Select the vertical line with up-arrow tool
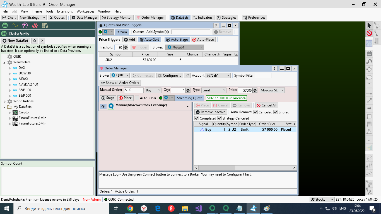This screenshot has width=381, height=214. coord(369,85)
